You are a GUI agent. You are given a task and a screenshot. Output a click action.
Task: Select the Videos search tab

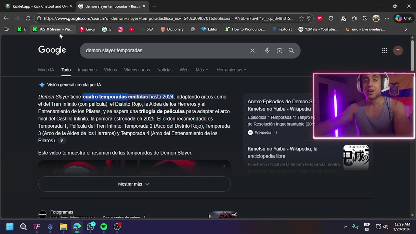click(110, 70)
